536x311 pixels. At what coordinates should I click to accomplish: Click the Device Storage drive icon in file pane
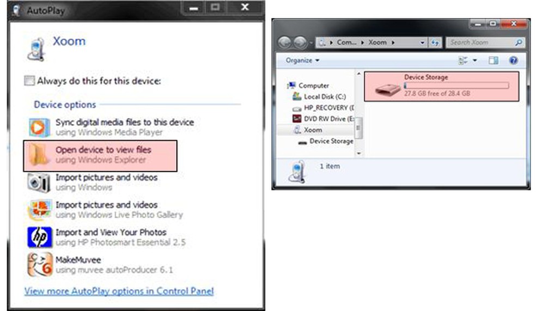[x=387, y=90]
